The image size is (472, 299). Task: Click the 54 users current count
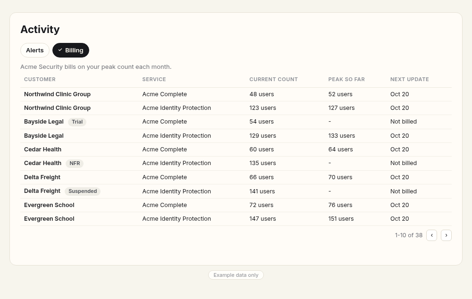click(x=261, y=122)
